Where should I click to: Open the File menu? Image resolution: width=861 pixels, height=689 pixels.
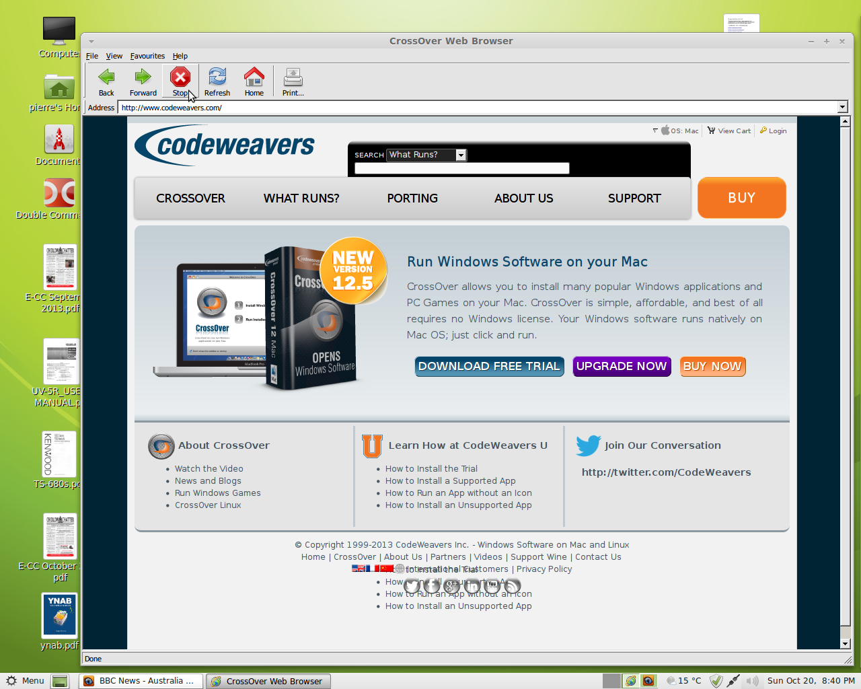92,56
